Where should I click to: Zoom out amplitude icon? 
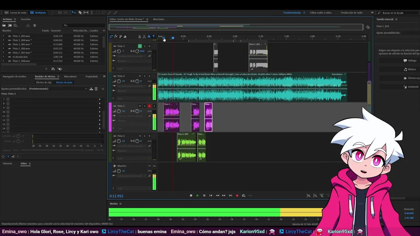point(315,196)
